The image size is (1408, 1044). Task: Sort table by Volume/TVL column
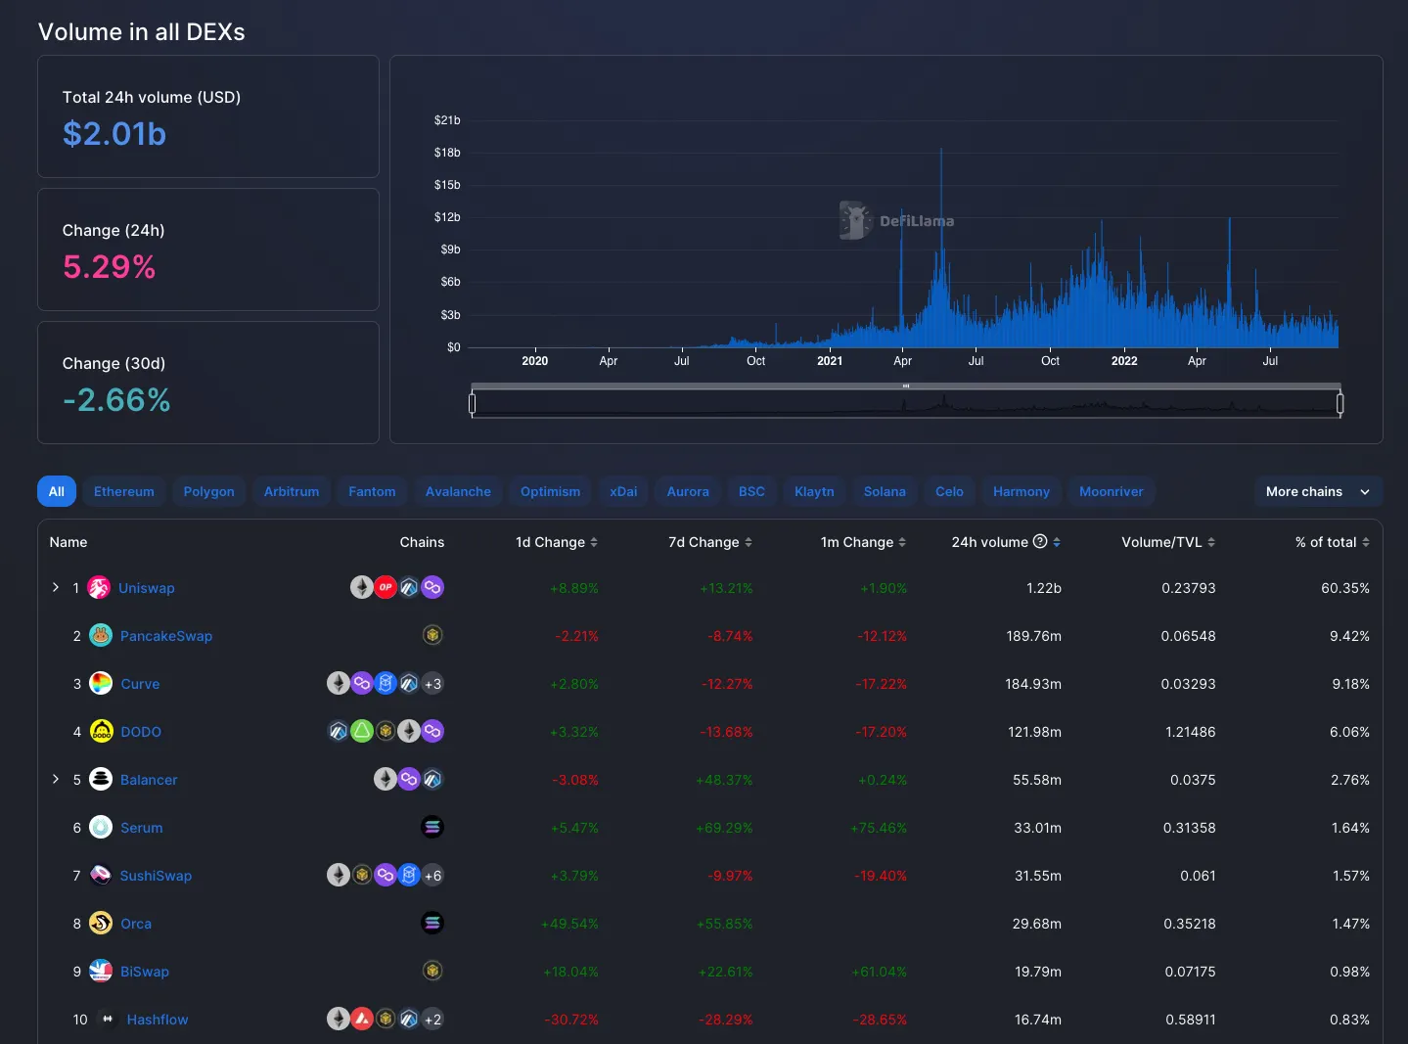click(x=1167, y=542)
